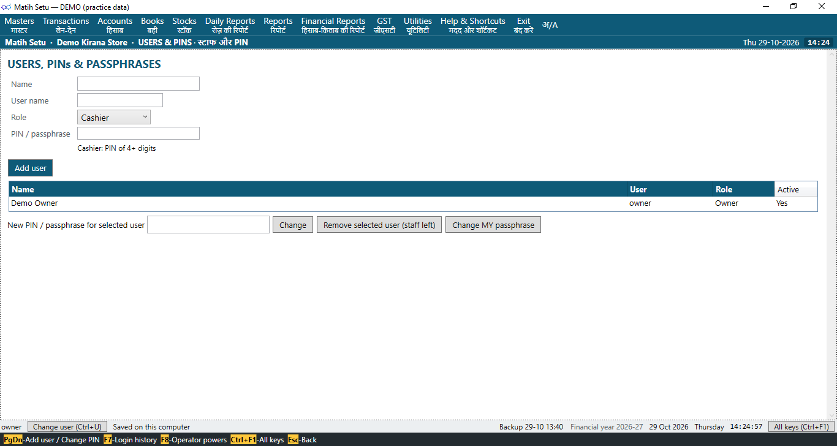
Task: Open the Books menu
Action: coord(152,25)
